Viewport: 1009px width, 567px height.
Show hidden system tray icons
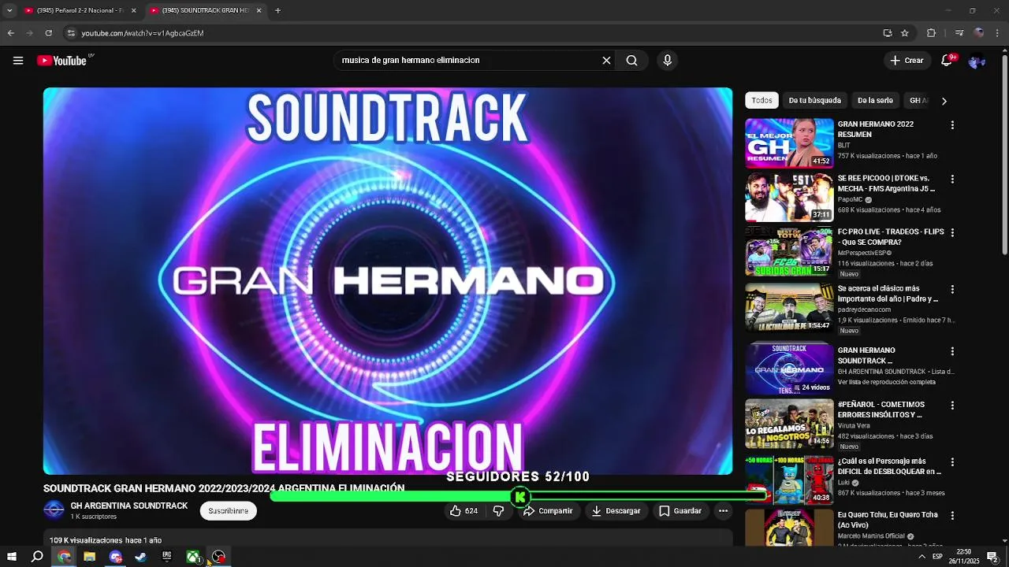click(922, 557)
